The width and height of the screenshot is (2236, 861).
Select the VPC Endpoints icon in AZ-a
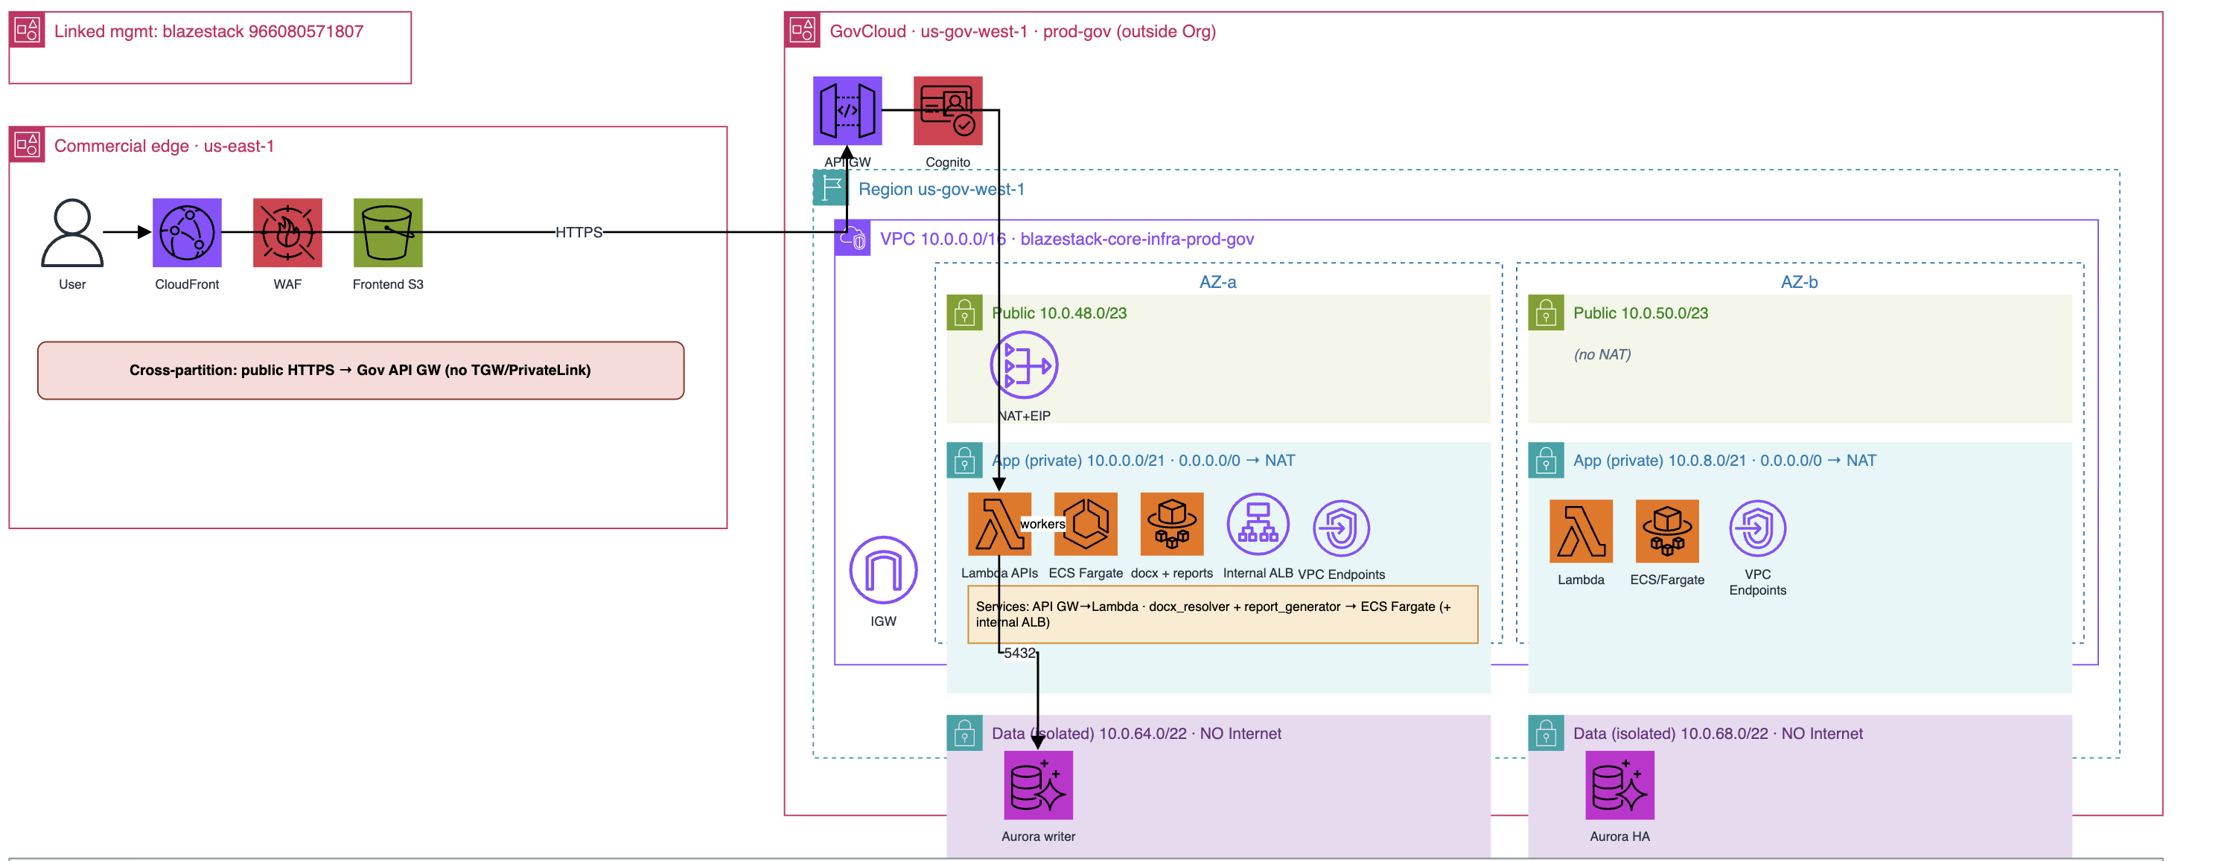click(1341, 528)
